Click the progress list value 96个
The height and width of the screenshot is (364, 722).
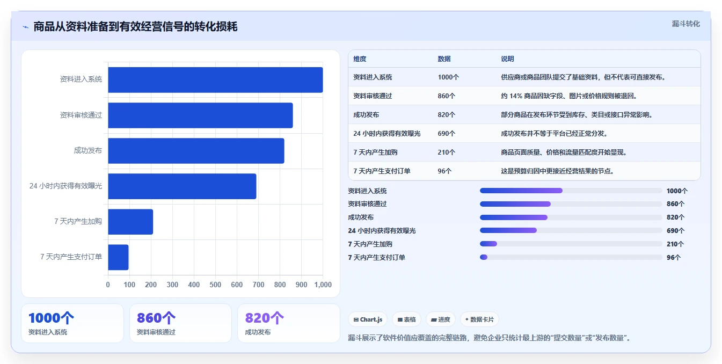pos(674,257)
